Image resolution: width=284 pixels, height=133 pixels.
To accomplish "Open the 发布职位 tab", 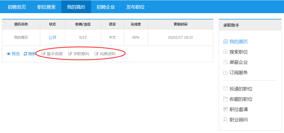I will (135, 7).
